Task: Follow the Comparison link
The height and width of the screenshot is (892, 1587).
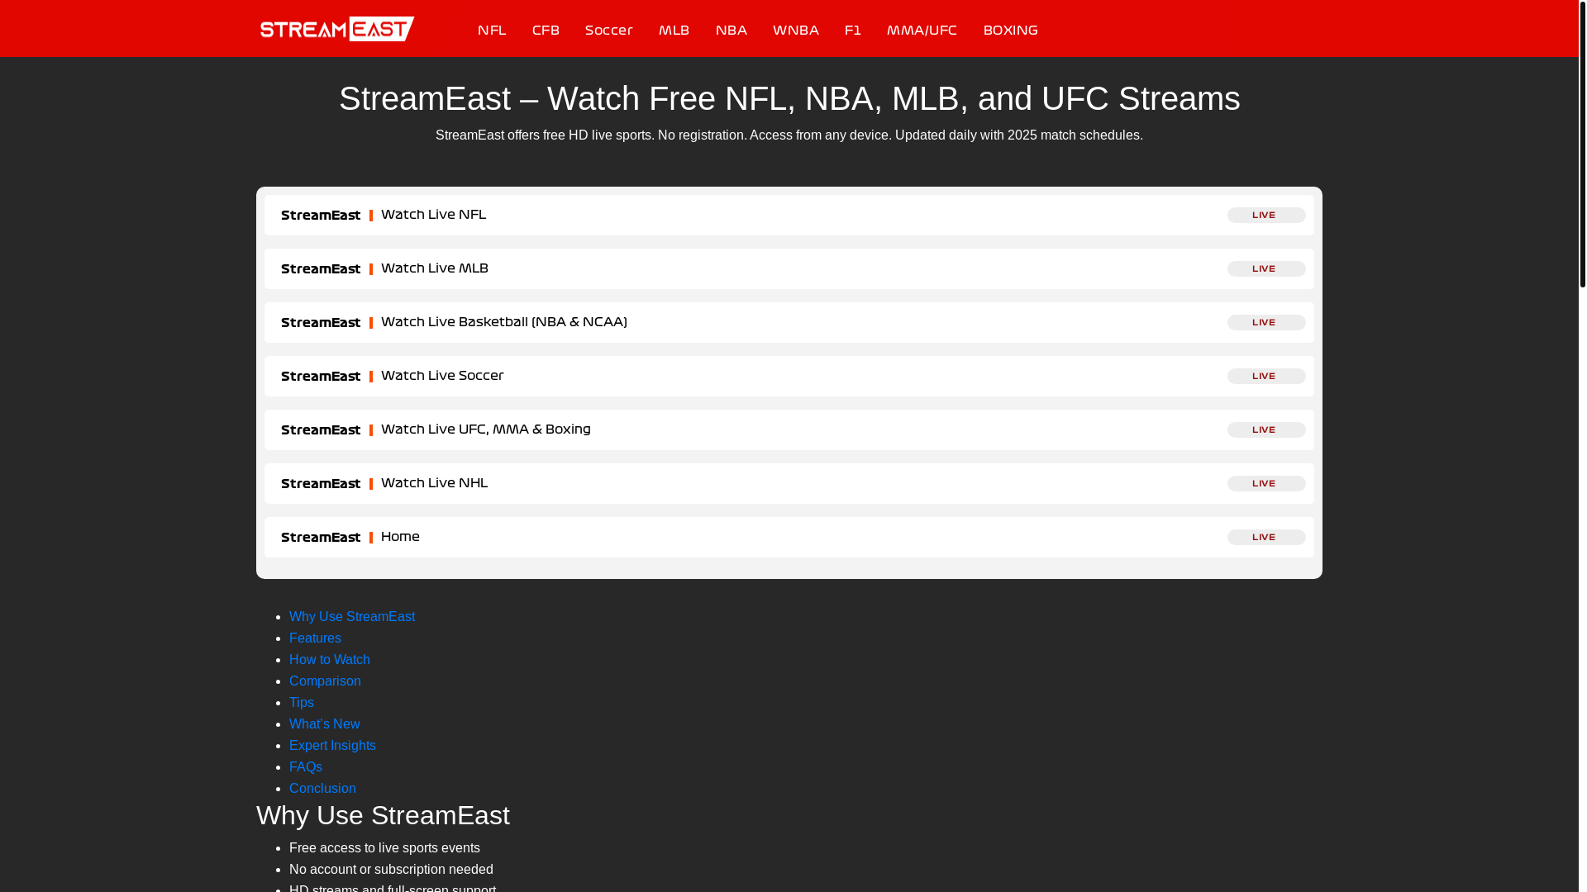Action: tap(325, 681)
